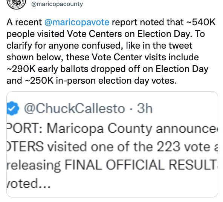Click the blue verified badge icon

(x=13, y=108)
